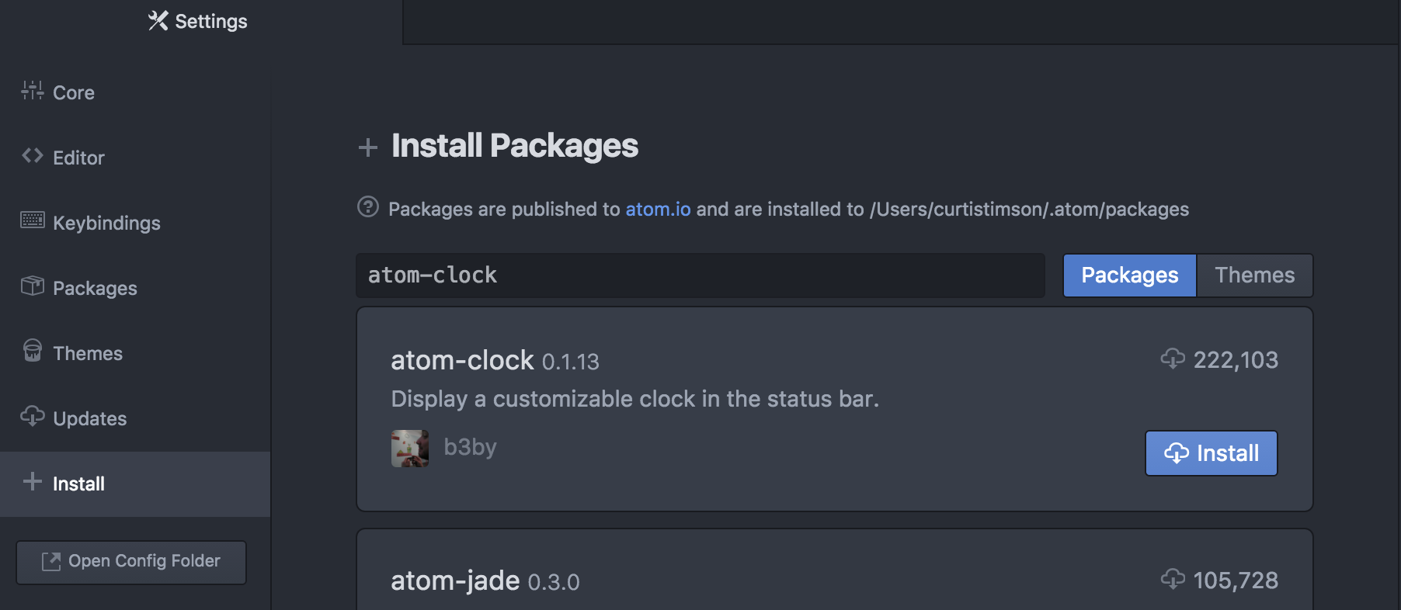Screen dimensions: 1401x610
Task: Click the b3by author avatar
Action: coord(410,447)
